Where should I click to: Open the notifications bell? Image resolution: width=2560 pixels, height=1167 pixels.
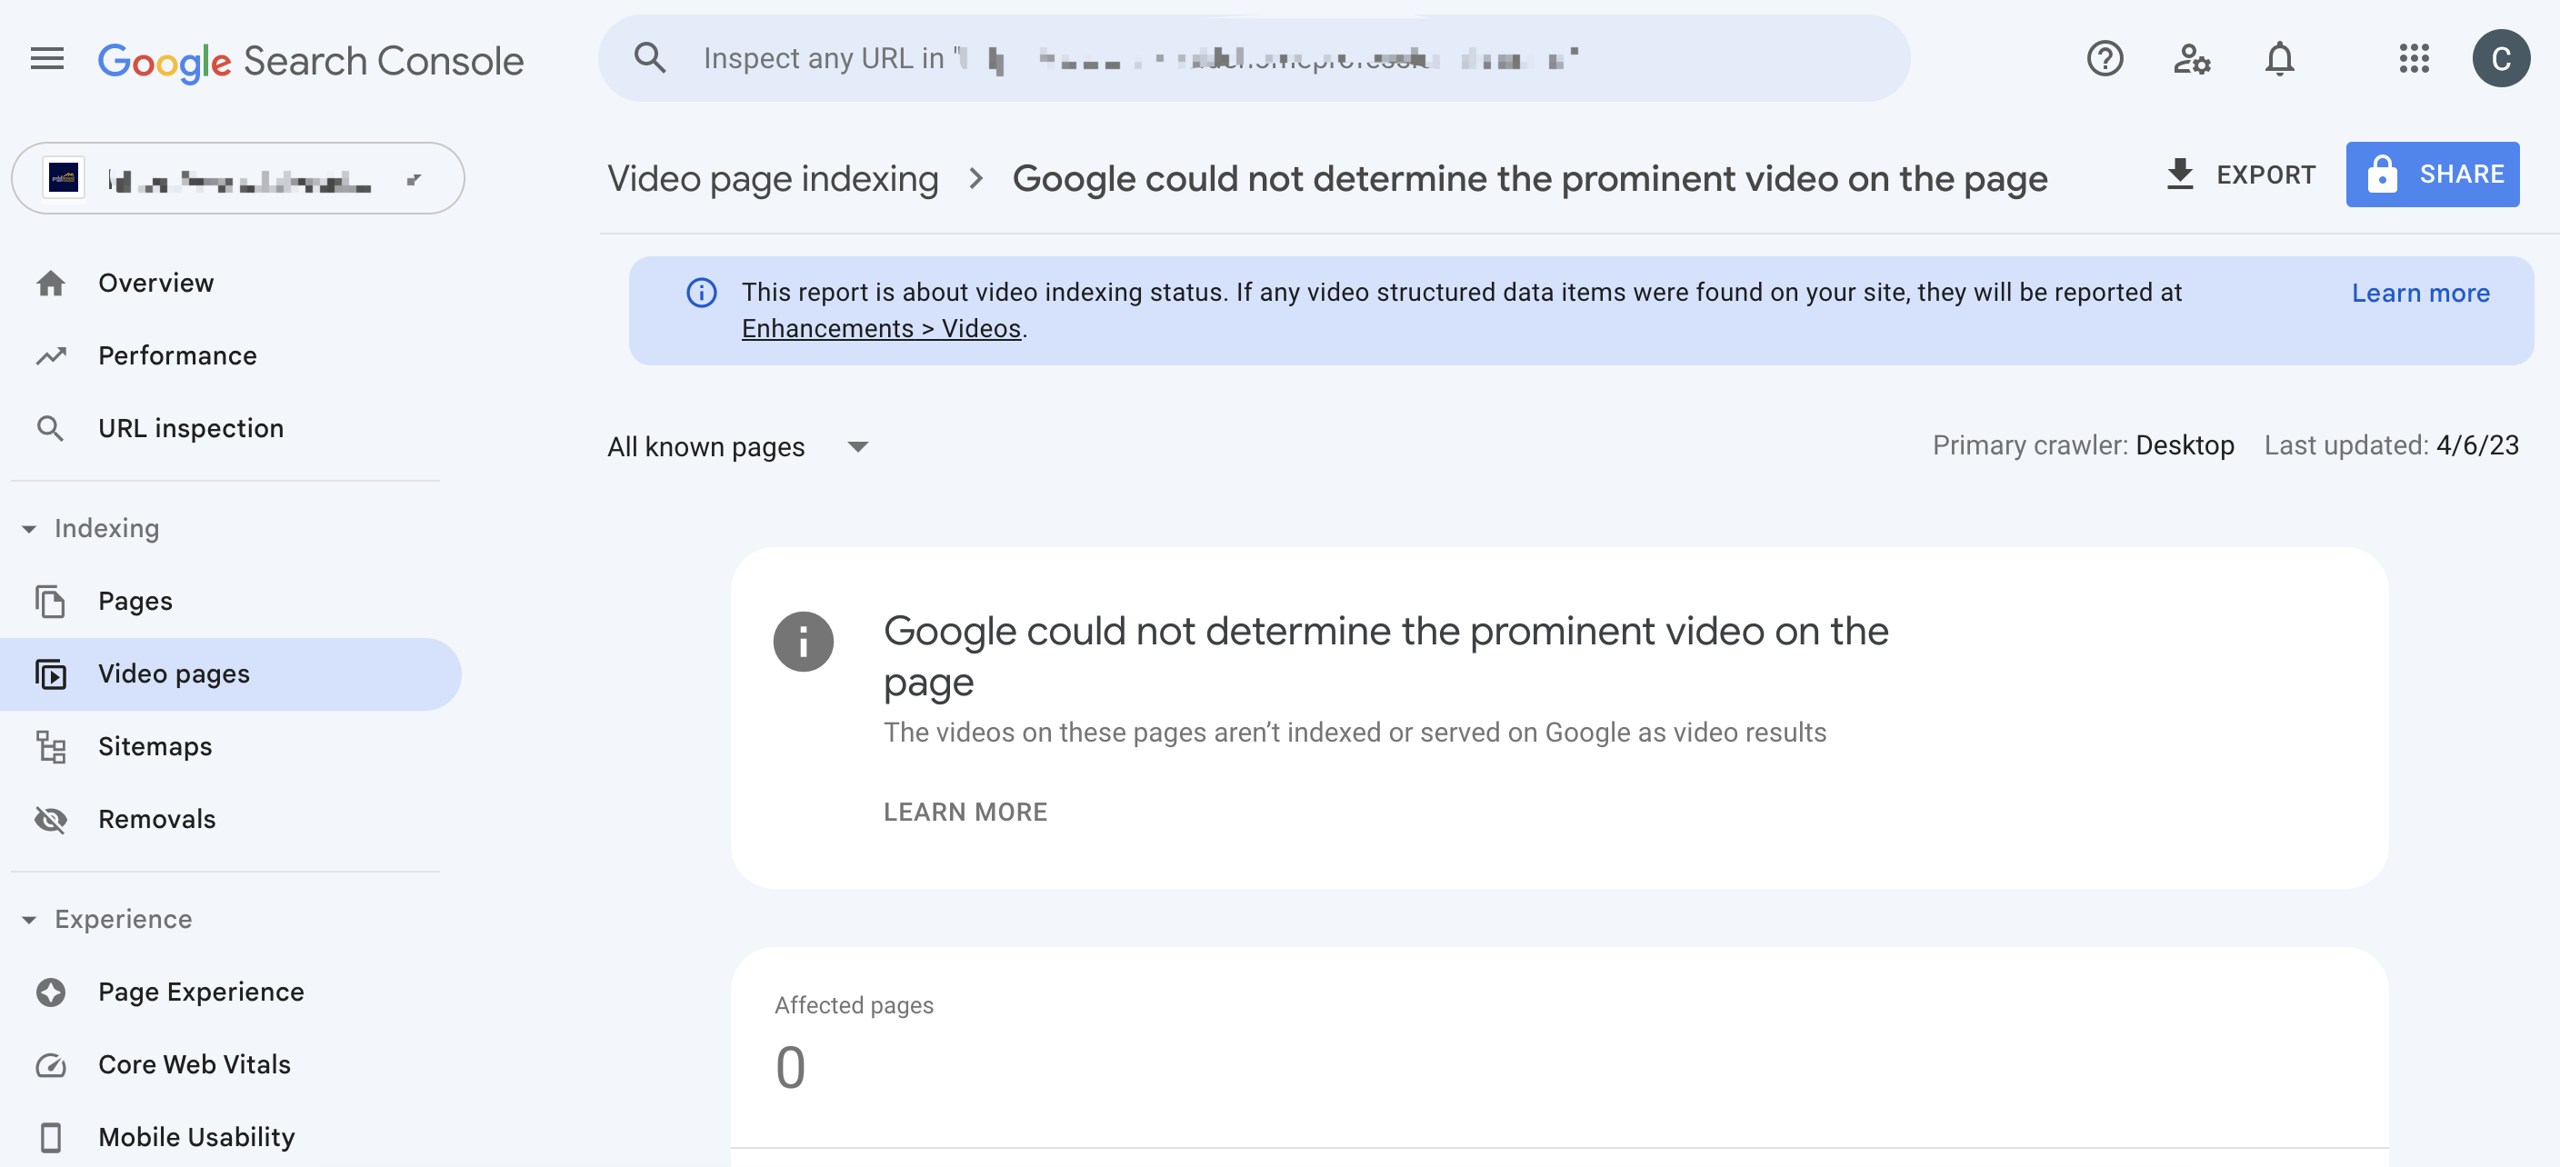pos(2279,58)
